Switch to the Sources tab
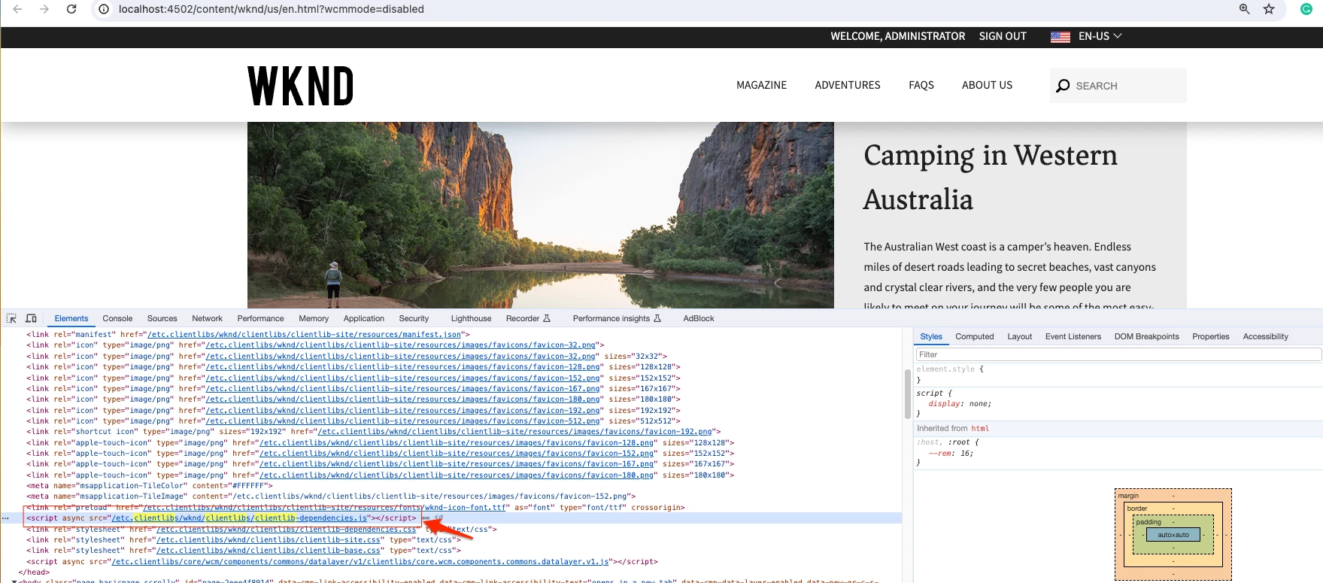 pyautogui.click(x=162, y=319)
